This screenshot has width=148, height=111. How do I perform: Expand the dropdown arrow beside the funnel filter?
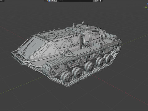102,1
